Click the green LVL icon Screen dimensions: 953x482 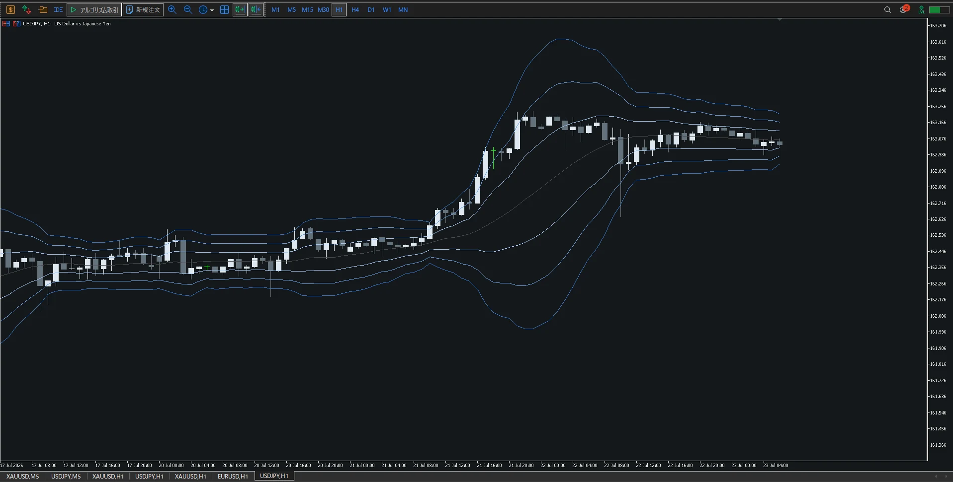pyautogui.click(x=921, y=9)
